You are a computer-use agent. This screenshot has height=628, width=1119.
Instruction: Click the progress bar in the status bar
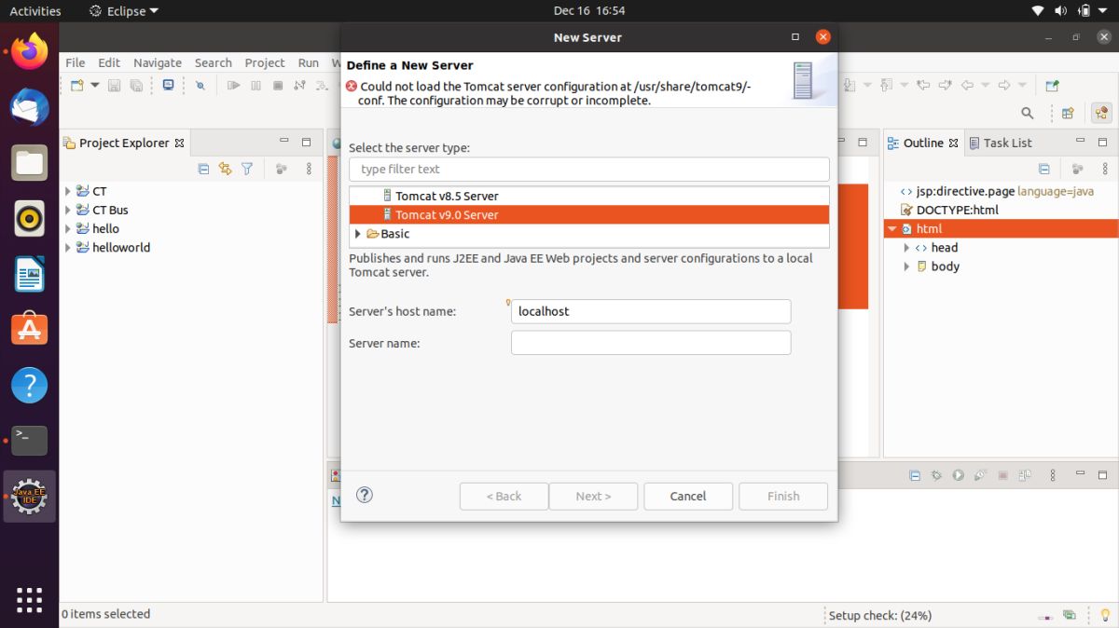point(1046,616)
